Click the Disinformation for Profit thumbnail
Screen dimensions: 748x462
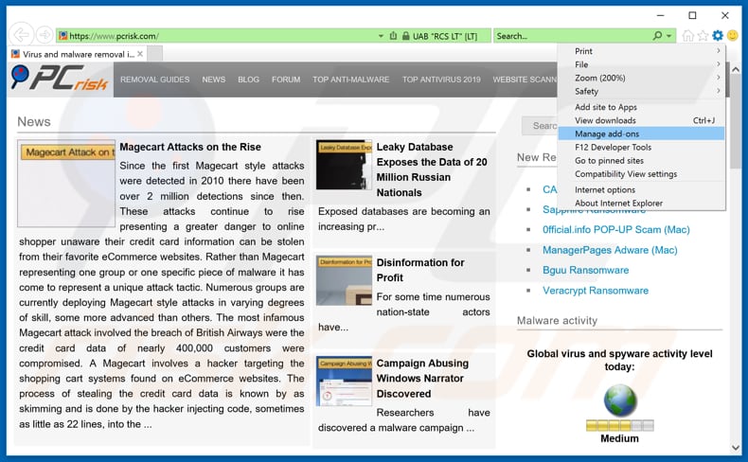coord(344,280)
